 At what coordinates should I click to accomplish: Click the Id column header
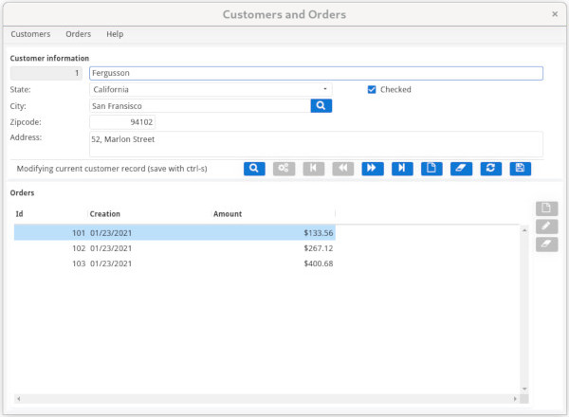[x=51, y=214]
